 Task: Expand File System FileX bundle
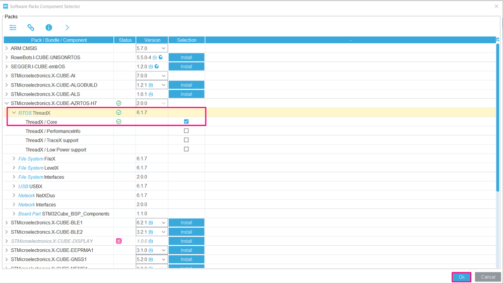click(x=14, y=159)
